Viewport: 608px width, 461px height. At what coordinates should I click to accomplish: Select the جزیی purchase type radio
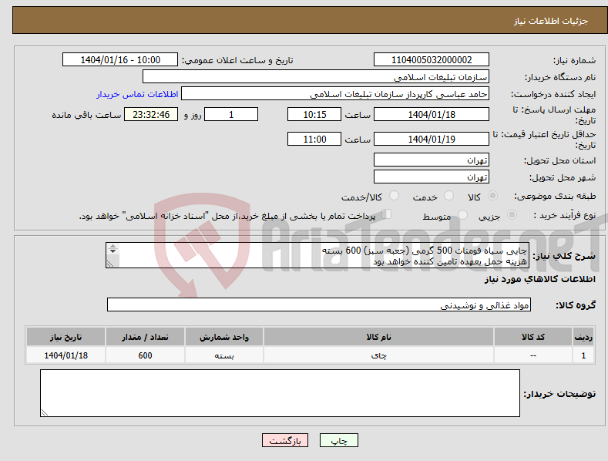click(512, 214)
